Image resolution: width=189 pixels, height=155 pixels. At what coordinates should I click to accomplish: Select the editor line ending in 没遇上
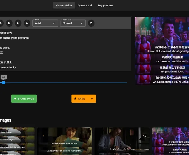pos(6,62)
